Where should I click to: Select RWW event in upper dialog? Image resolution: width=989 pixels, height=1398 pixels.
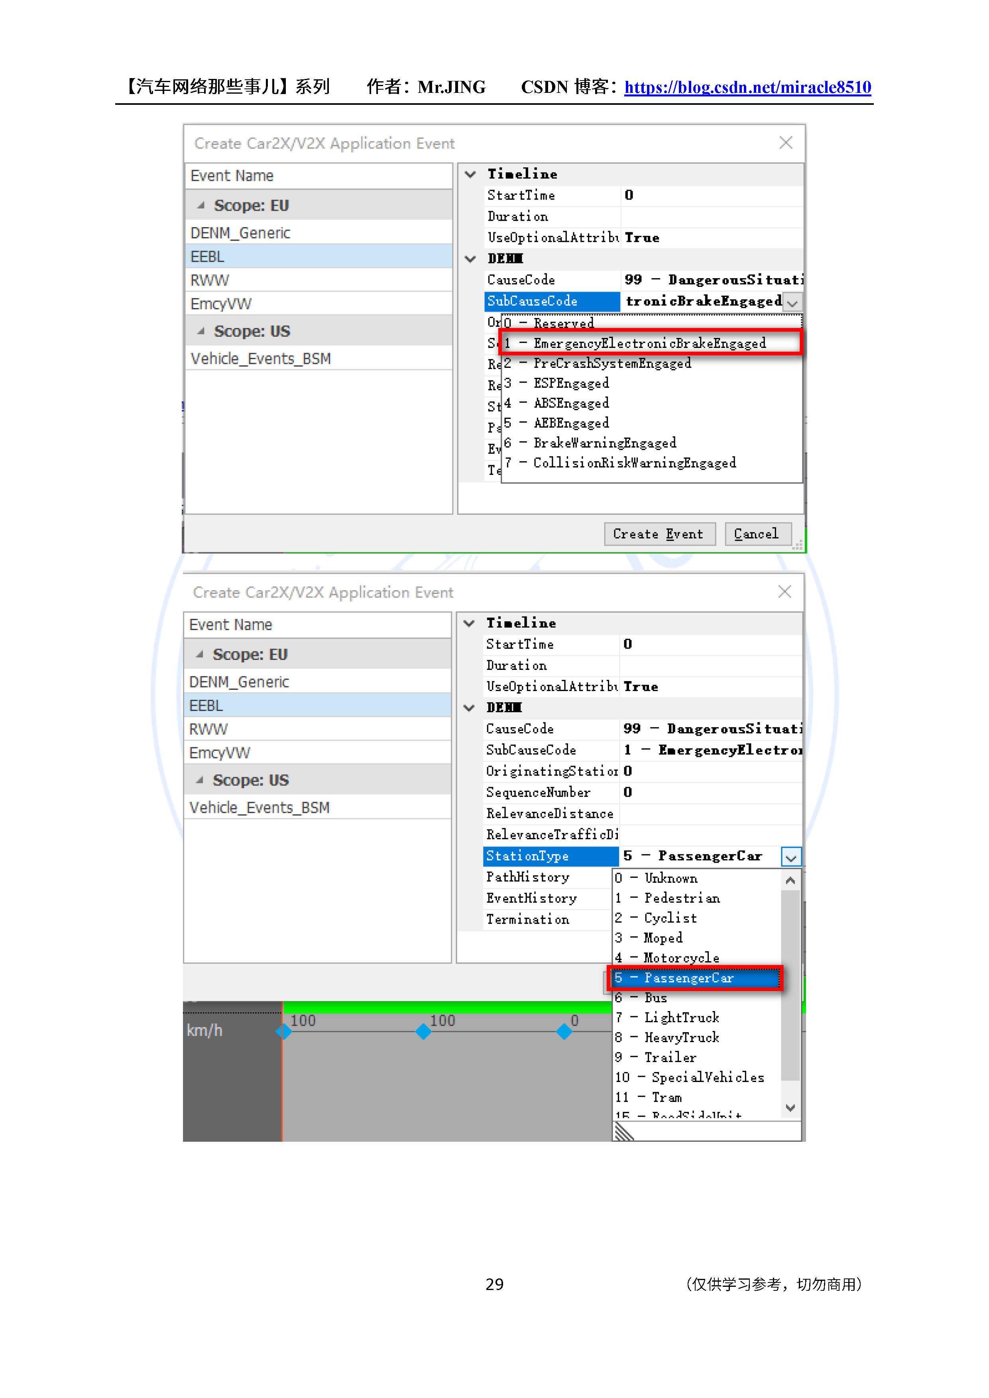pyautogui.click(x=210, y=281)
